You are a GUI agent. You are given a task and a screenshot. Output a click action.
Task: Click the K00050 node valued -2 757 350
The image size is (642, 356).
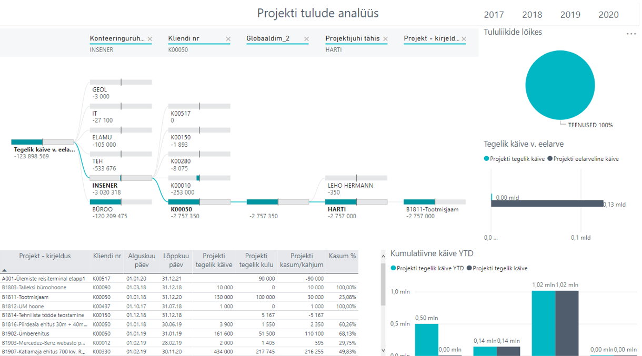click(199, 209)
